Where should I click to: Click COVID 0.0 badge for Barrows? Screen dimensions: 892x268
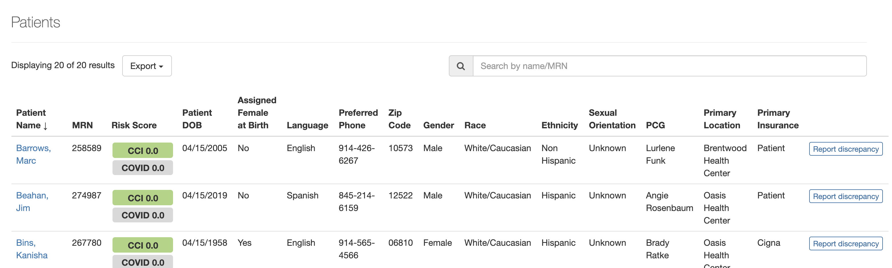point(143,168)
